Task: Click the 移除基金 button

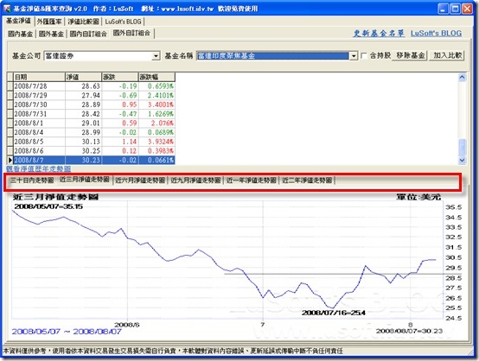Action: pos(410,55)
